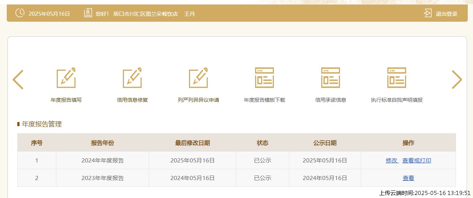Click the 执行标准自我声明填报 label

397,100
